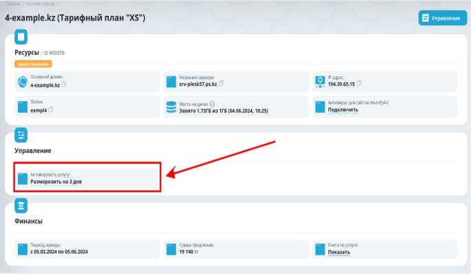Click the rental period field
Viewport: 471px width, 274px height.
[87, 249]
